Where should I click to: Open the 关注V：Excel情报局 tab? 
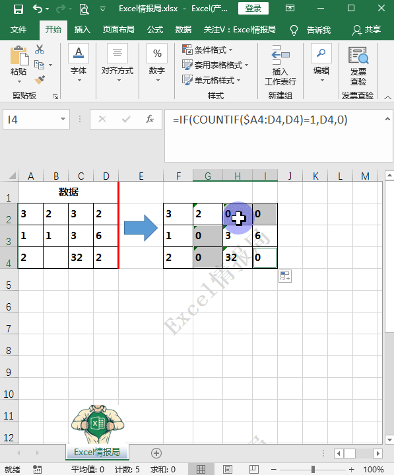(240, 30)
